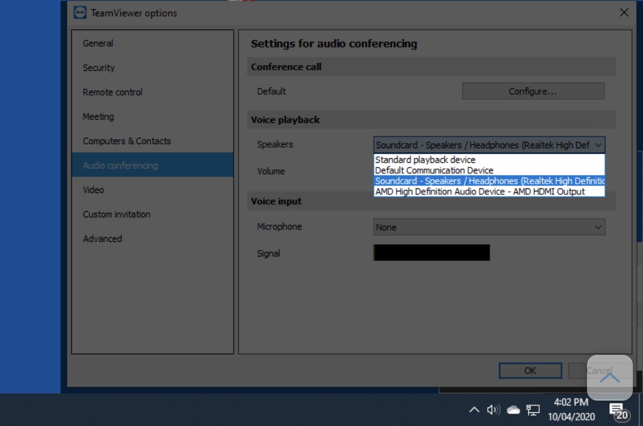Screen dimensions: 643x426
Task: Click the Voice input section header
Action: (x=432, y=201)
